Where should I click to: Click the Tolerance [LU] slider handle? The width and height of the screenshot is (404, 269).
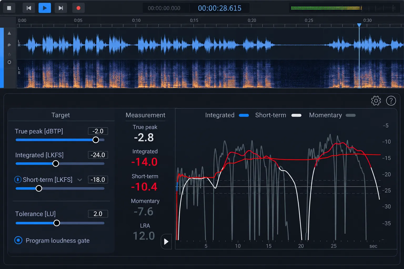pyautogui.click(x=57, y=223)
